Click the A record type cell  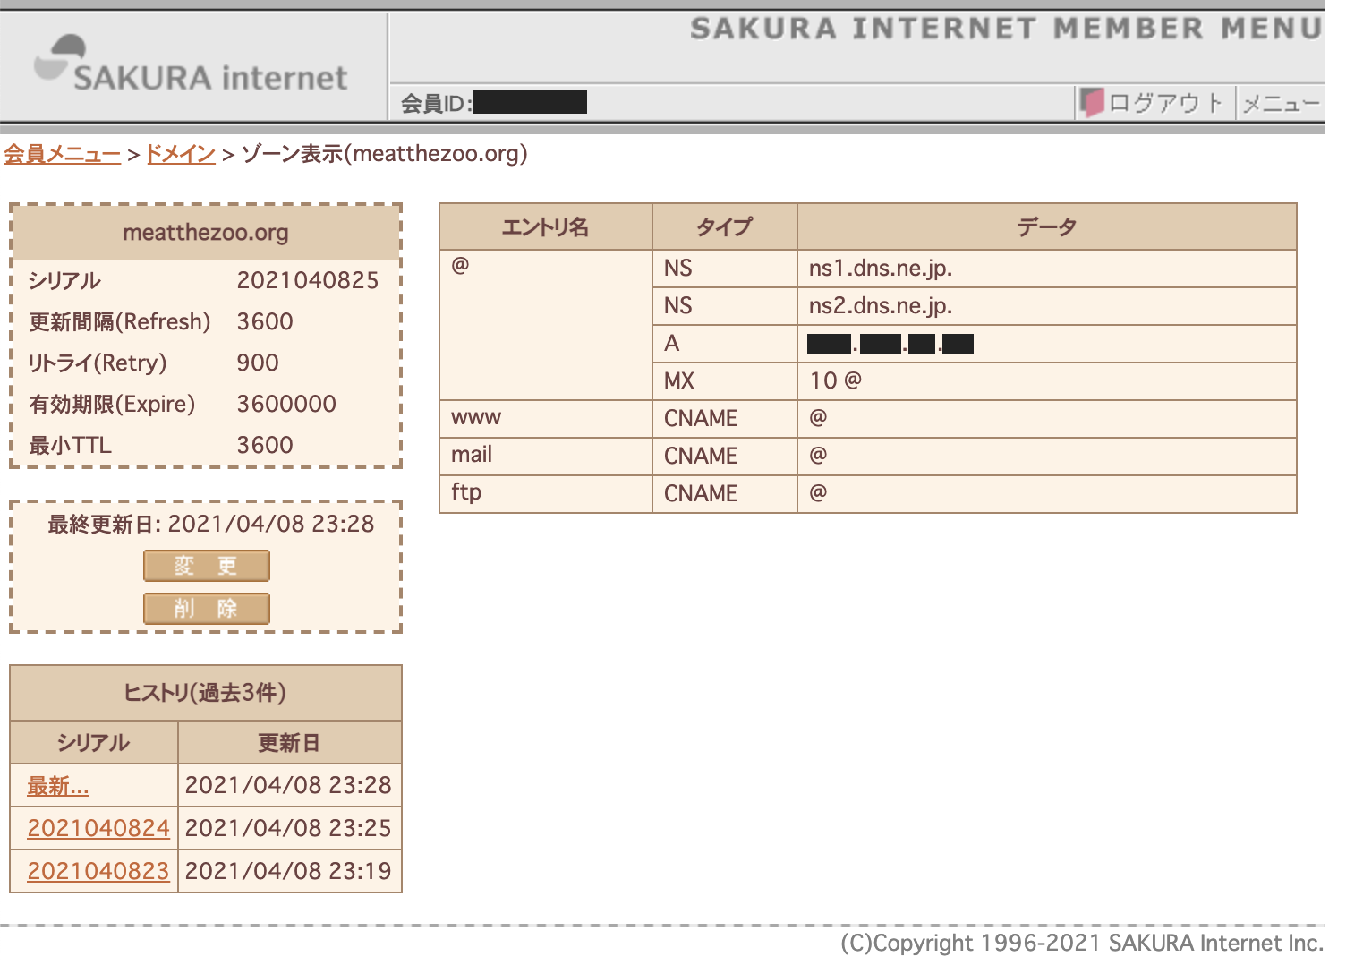point(725,344)
